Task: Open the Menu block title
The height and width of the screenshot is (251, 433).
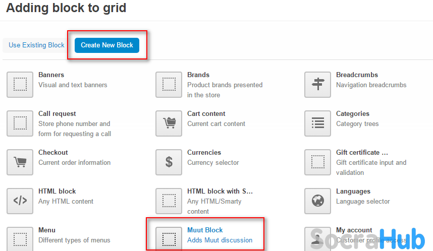Action: pos(47,230)
